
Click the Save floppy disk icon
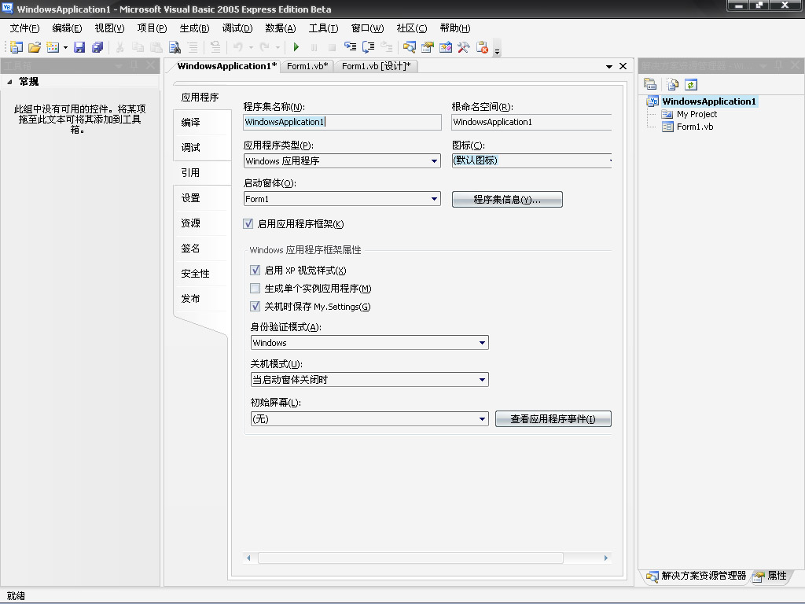[x=79, y=47]
